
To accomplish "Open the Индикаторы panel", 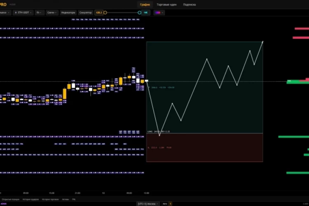I will click(x=68, y=12).
